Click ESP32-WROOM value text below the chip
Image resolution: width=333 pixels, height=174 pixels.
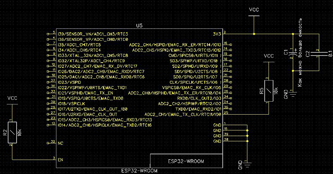[x=139, y=171]
